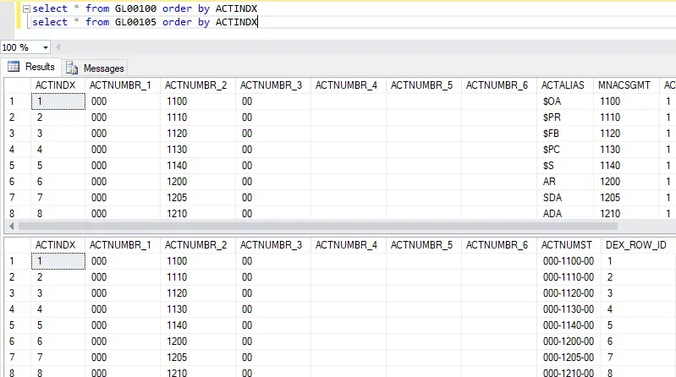The height and width of the screenshot is (377, 676).
Task: Switch to the Messages tab
Action: pyautogui.click(x=102, y=68)
